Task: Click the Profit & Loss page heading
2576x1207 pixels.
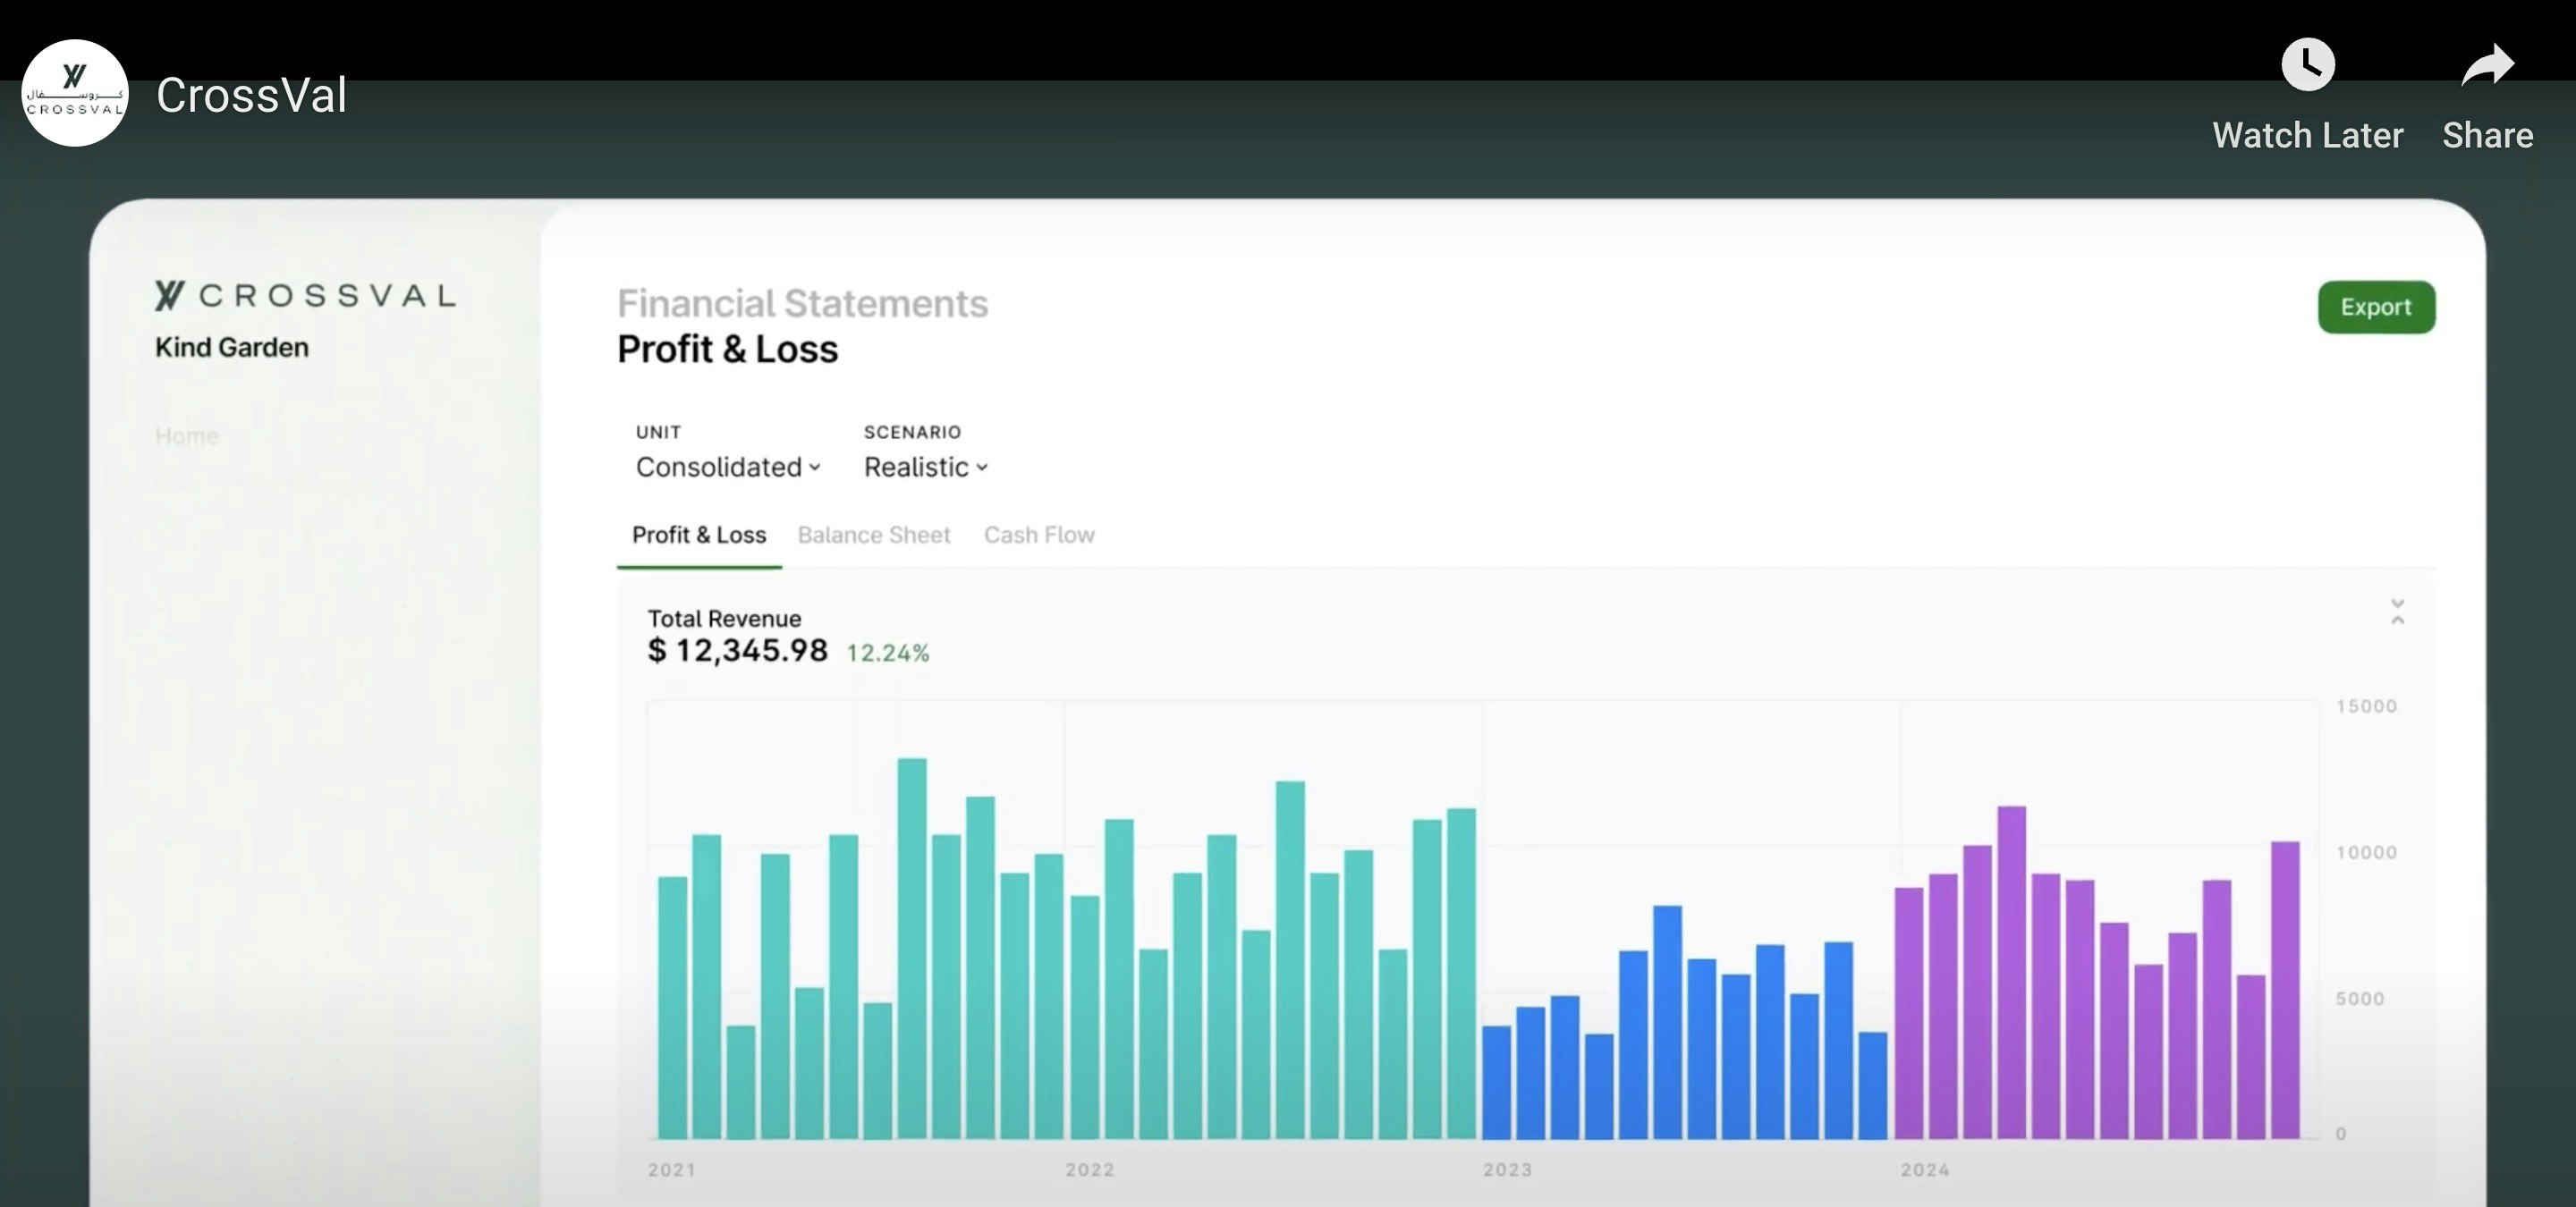Action: 727,349
